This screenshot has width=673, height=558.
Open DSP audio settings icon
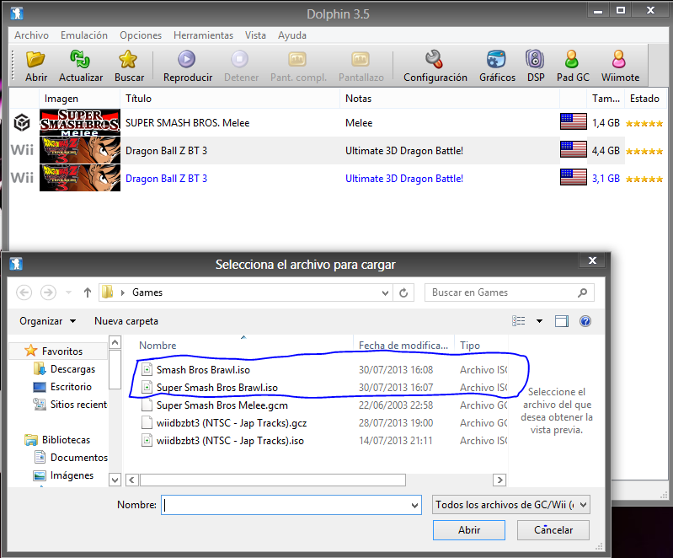tap(535, 59)
